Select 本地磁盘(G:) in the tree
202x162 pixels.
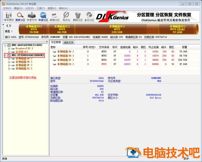(x=24, y=69)
